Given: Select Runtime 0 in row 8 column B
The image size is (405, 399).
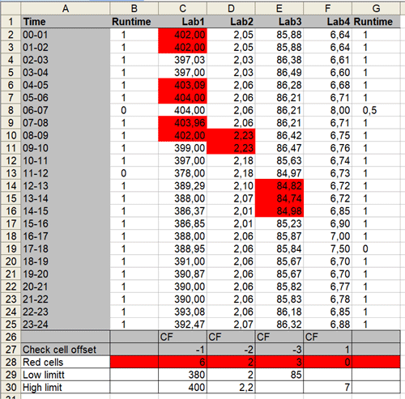Looking at the screenshot, I should click(134, 110).
